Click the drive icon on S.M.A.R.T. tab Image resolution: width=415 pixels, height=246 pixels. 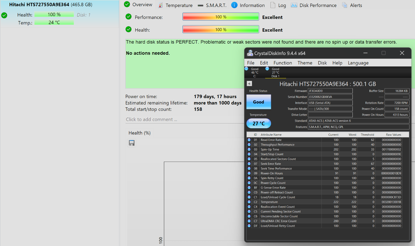tap(200, 5)
